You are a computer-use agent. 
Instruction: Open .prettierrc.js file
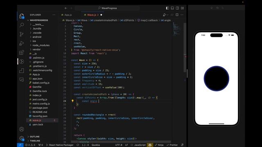[x=39, y=66]
